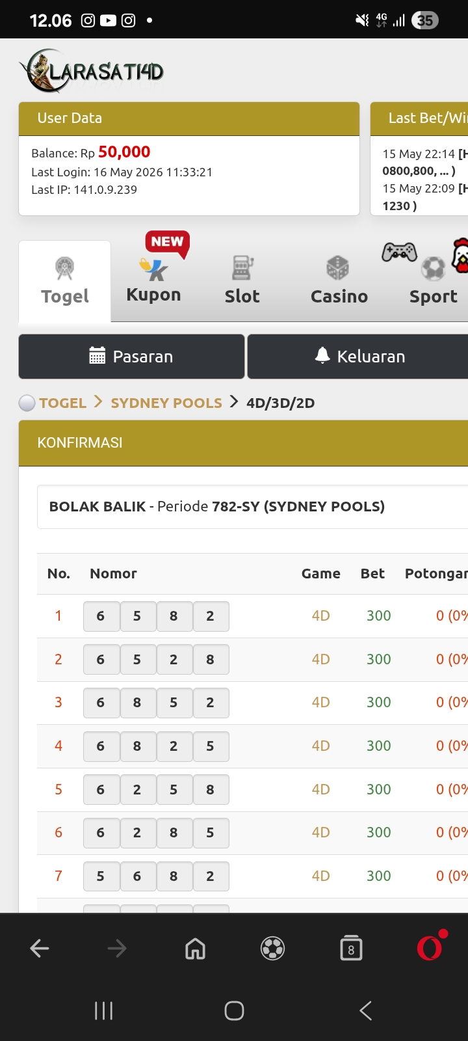Follow the TOGEL breadcrumb link
The width and height of the screenshot is (468, 1041).
[62, 403]
